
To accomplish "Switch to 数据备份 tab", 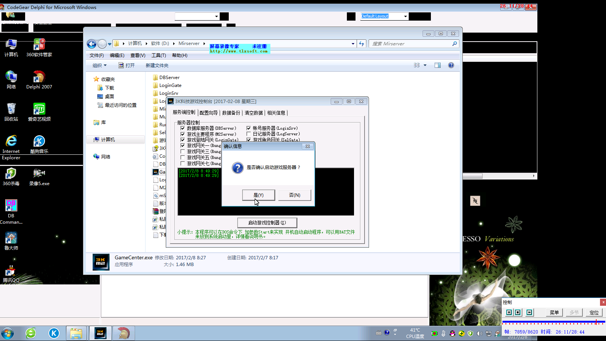I will click(x=231, y=113).
